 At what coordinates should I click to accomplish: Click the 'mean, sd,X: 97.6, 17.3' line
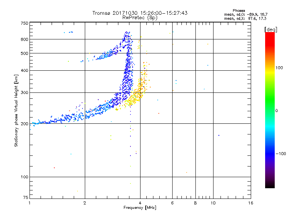click(x=245, y=18)
